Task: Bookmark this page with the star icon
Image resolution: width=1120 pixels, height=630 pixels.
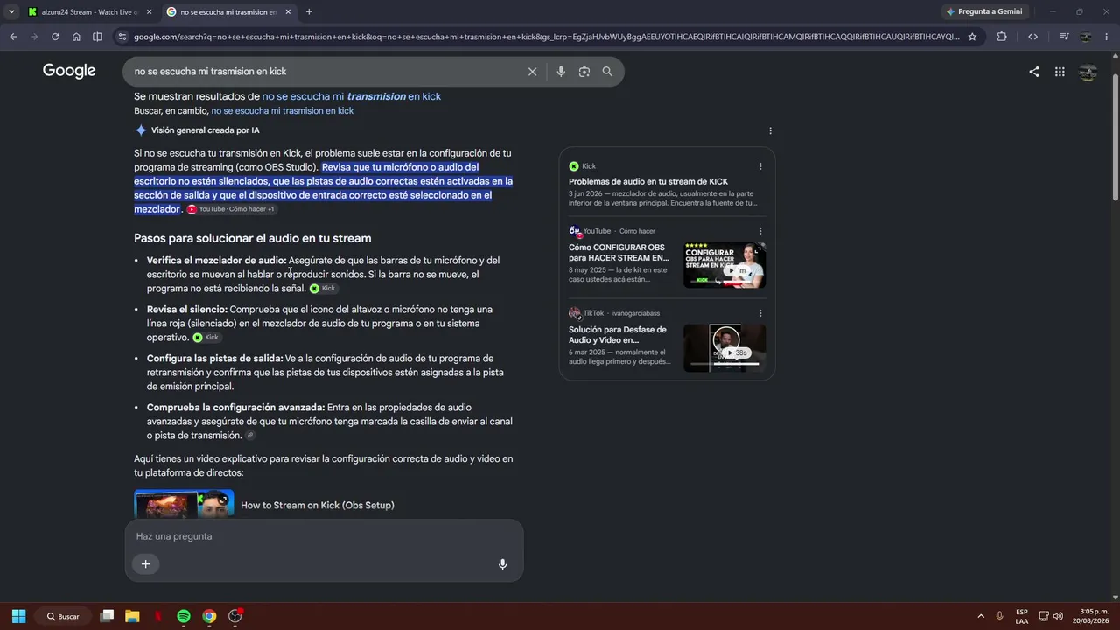Action: (x=972, y=37)
